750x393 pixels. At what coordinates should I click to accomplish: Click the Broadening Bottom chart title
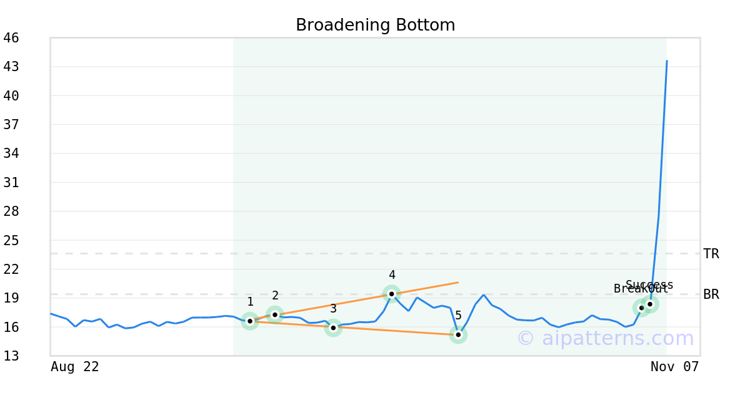tap(375, 26)
